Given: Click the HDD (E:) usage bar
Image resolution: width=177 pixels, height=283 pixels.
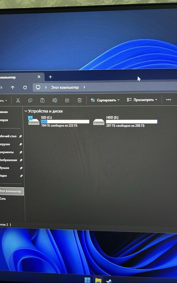Looking at the screenshot, I should point(132,121).
